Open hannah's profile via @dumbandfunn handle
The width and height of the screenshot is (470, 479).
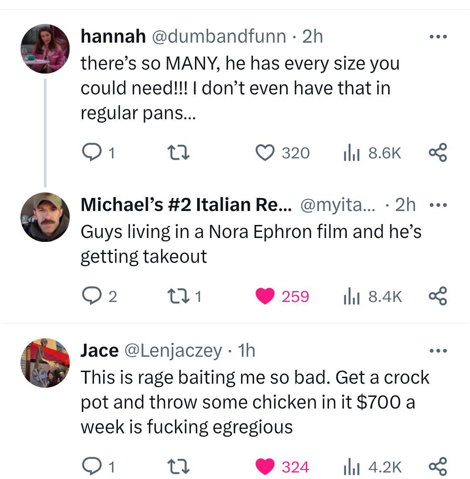[218, 37]
